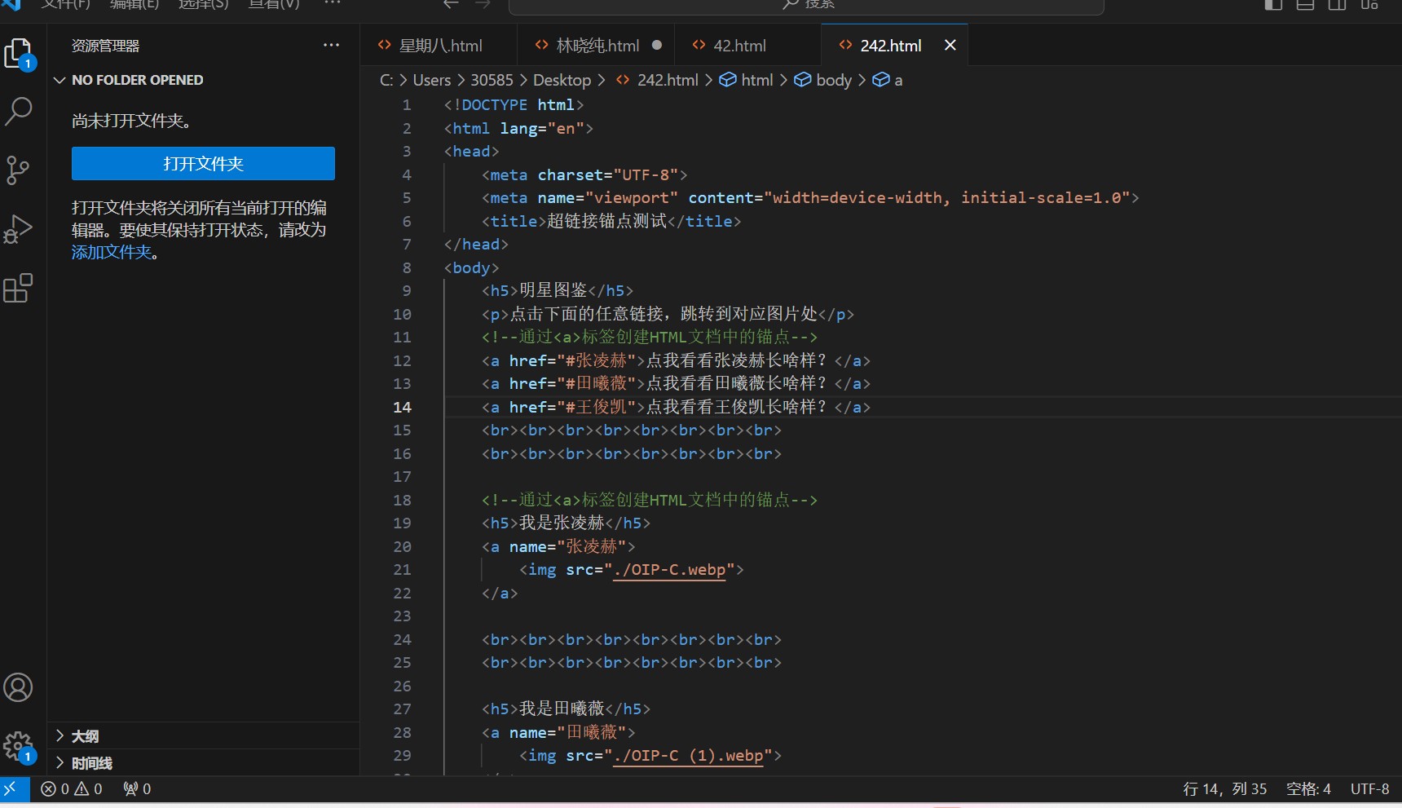Select line number 20 in gutter
This screenshot has height=808, width=1402.
[x=403, y=546]
